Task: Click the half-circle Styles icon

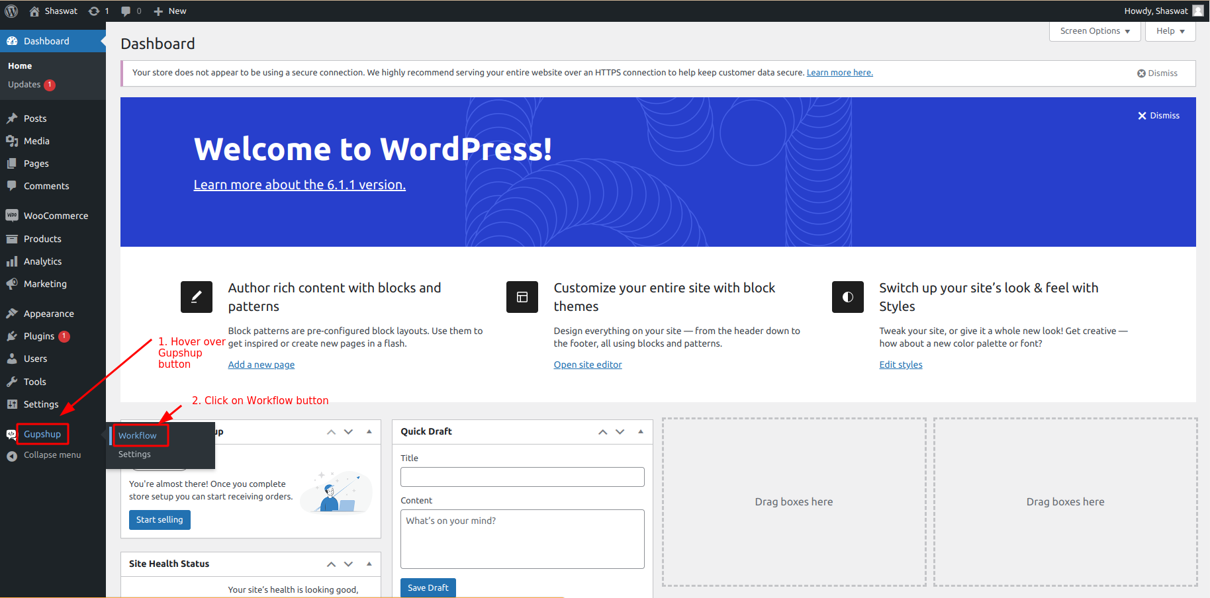Action: (x=848, y=297)
